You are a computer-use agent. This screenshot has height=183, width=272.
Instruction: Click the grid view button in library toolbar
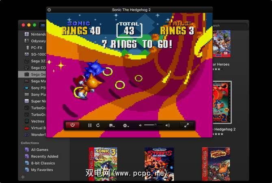click(43, 25)
